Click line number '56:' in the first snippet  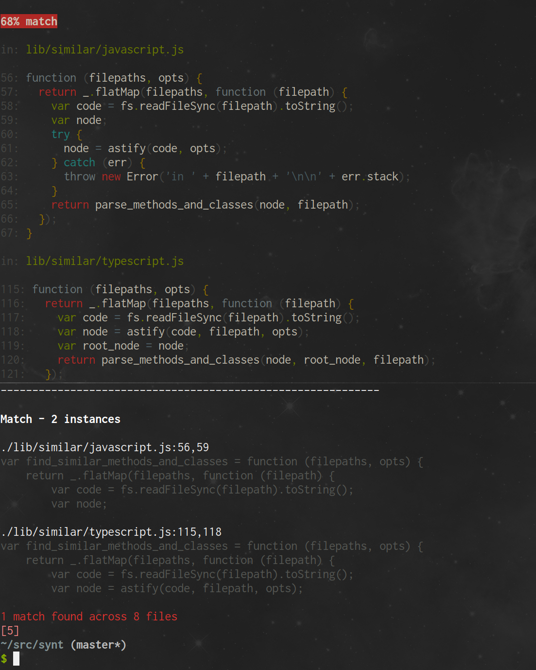pyautogui.click(x=10, y=78)
